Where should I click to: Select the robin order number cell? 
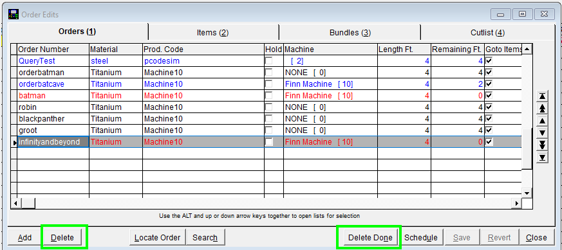tap(53, 107)
